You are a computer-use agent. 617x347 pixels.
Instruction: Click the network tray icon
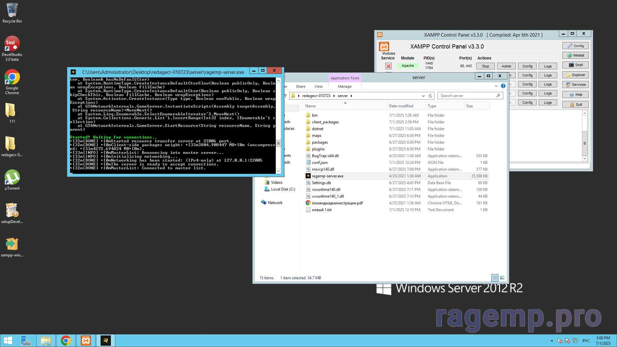pyautogui.click(x=575, y=341)
